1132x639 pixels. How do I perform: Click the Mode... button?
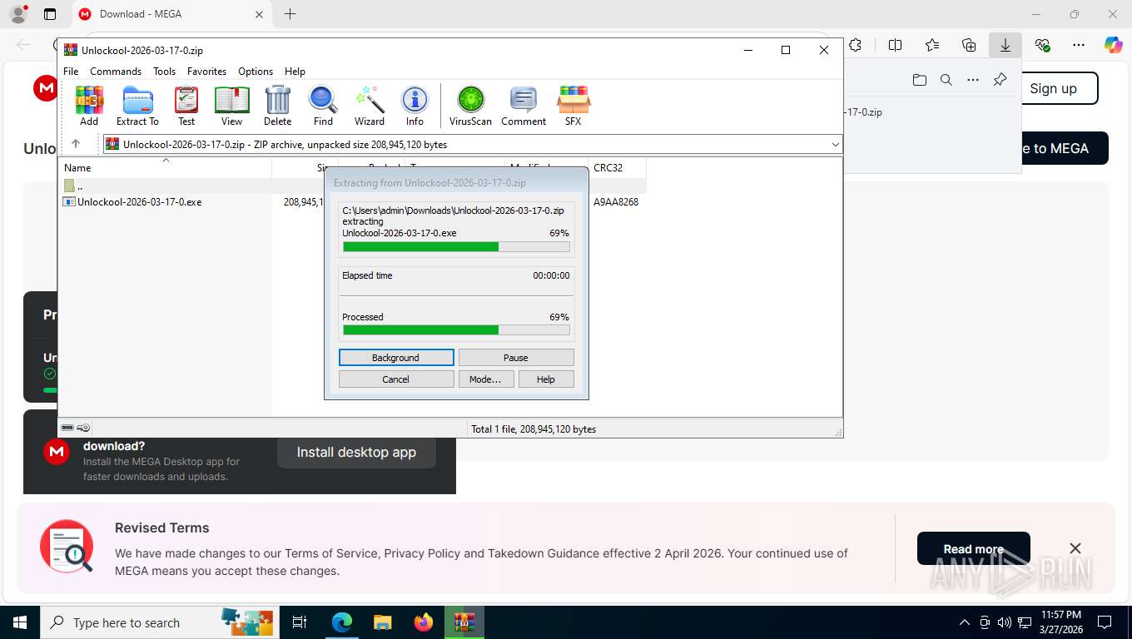pyautogui.click(x=485, y=379)
